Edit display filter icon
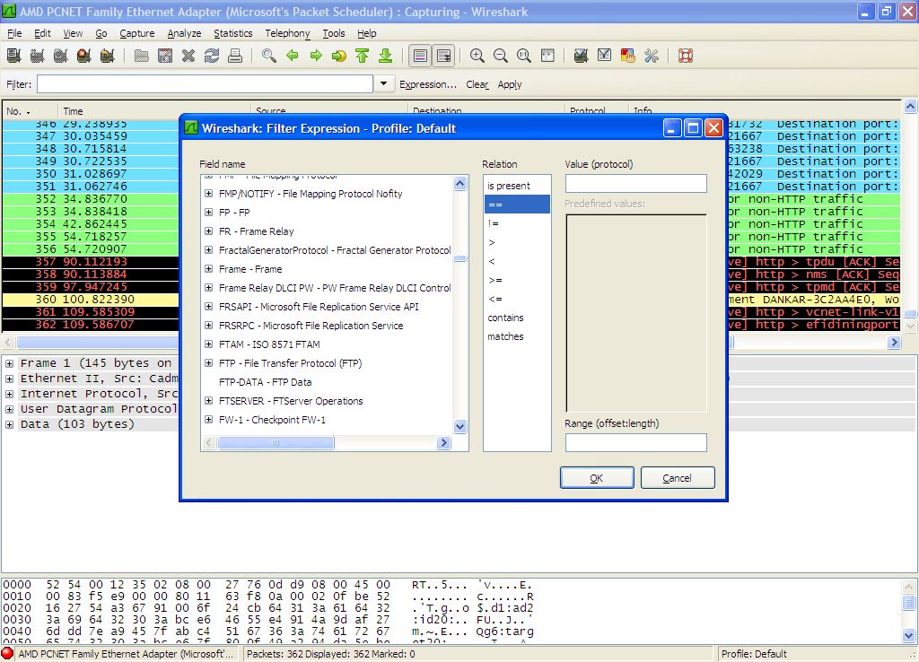Viewport: 919px width, 662px height. (x=604, y=56)
